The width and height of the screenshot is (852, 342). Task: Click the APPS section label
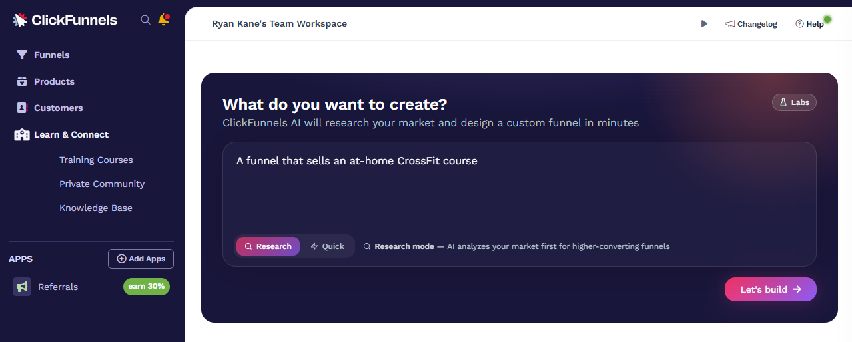pyautogui.click(x=21, y=259)
